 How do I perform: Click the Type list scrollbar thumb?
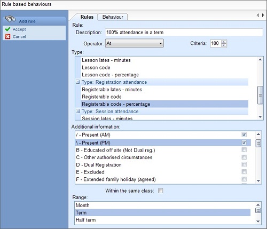[x=260, y=95]
